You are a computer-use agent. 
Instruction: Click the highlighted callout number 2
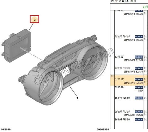(x=35, y=19)
